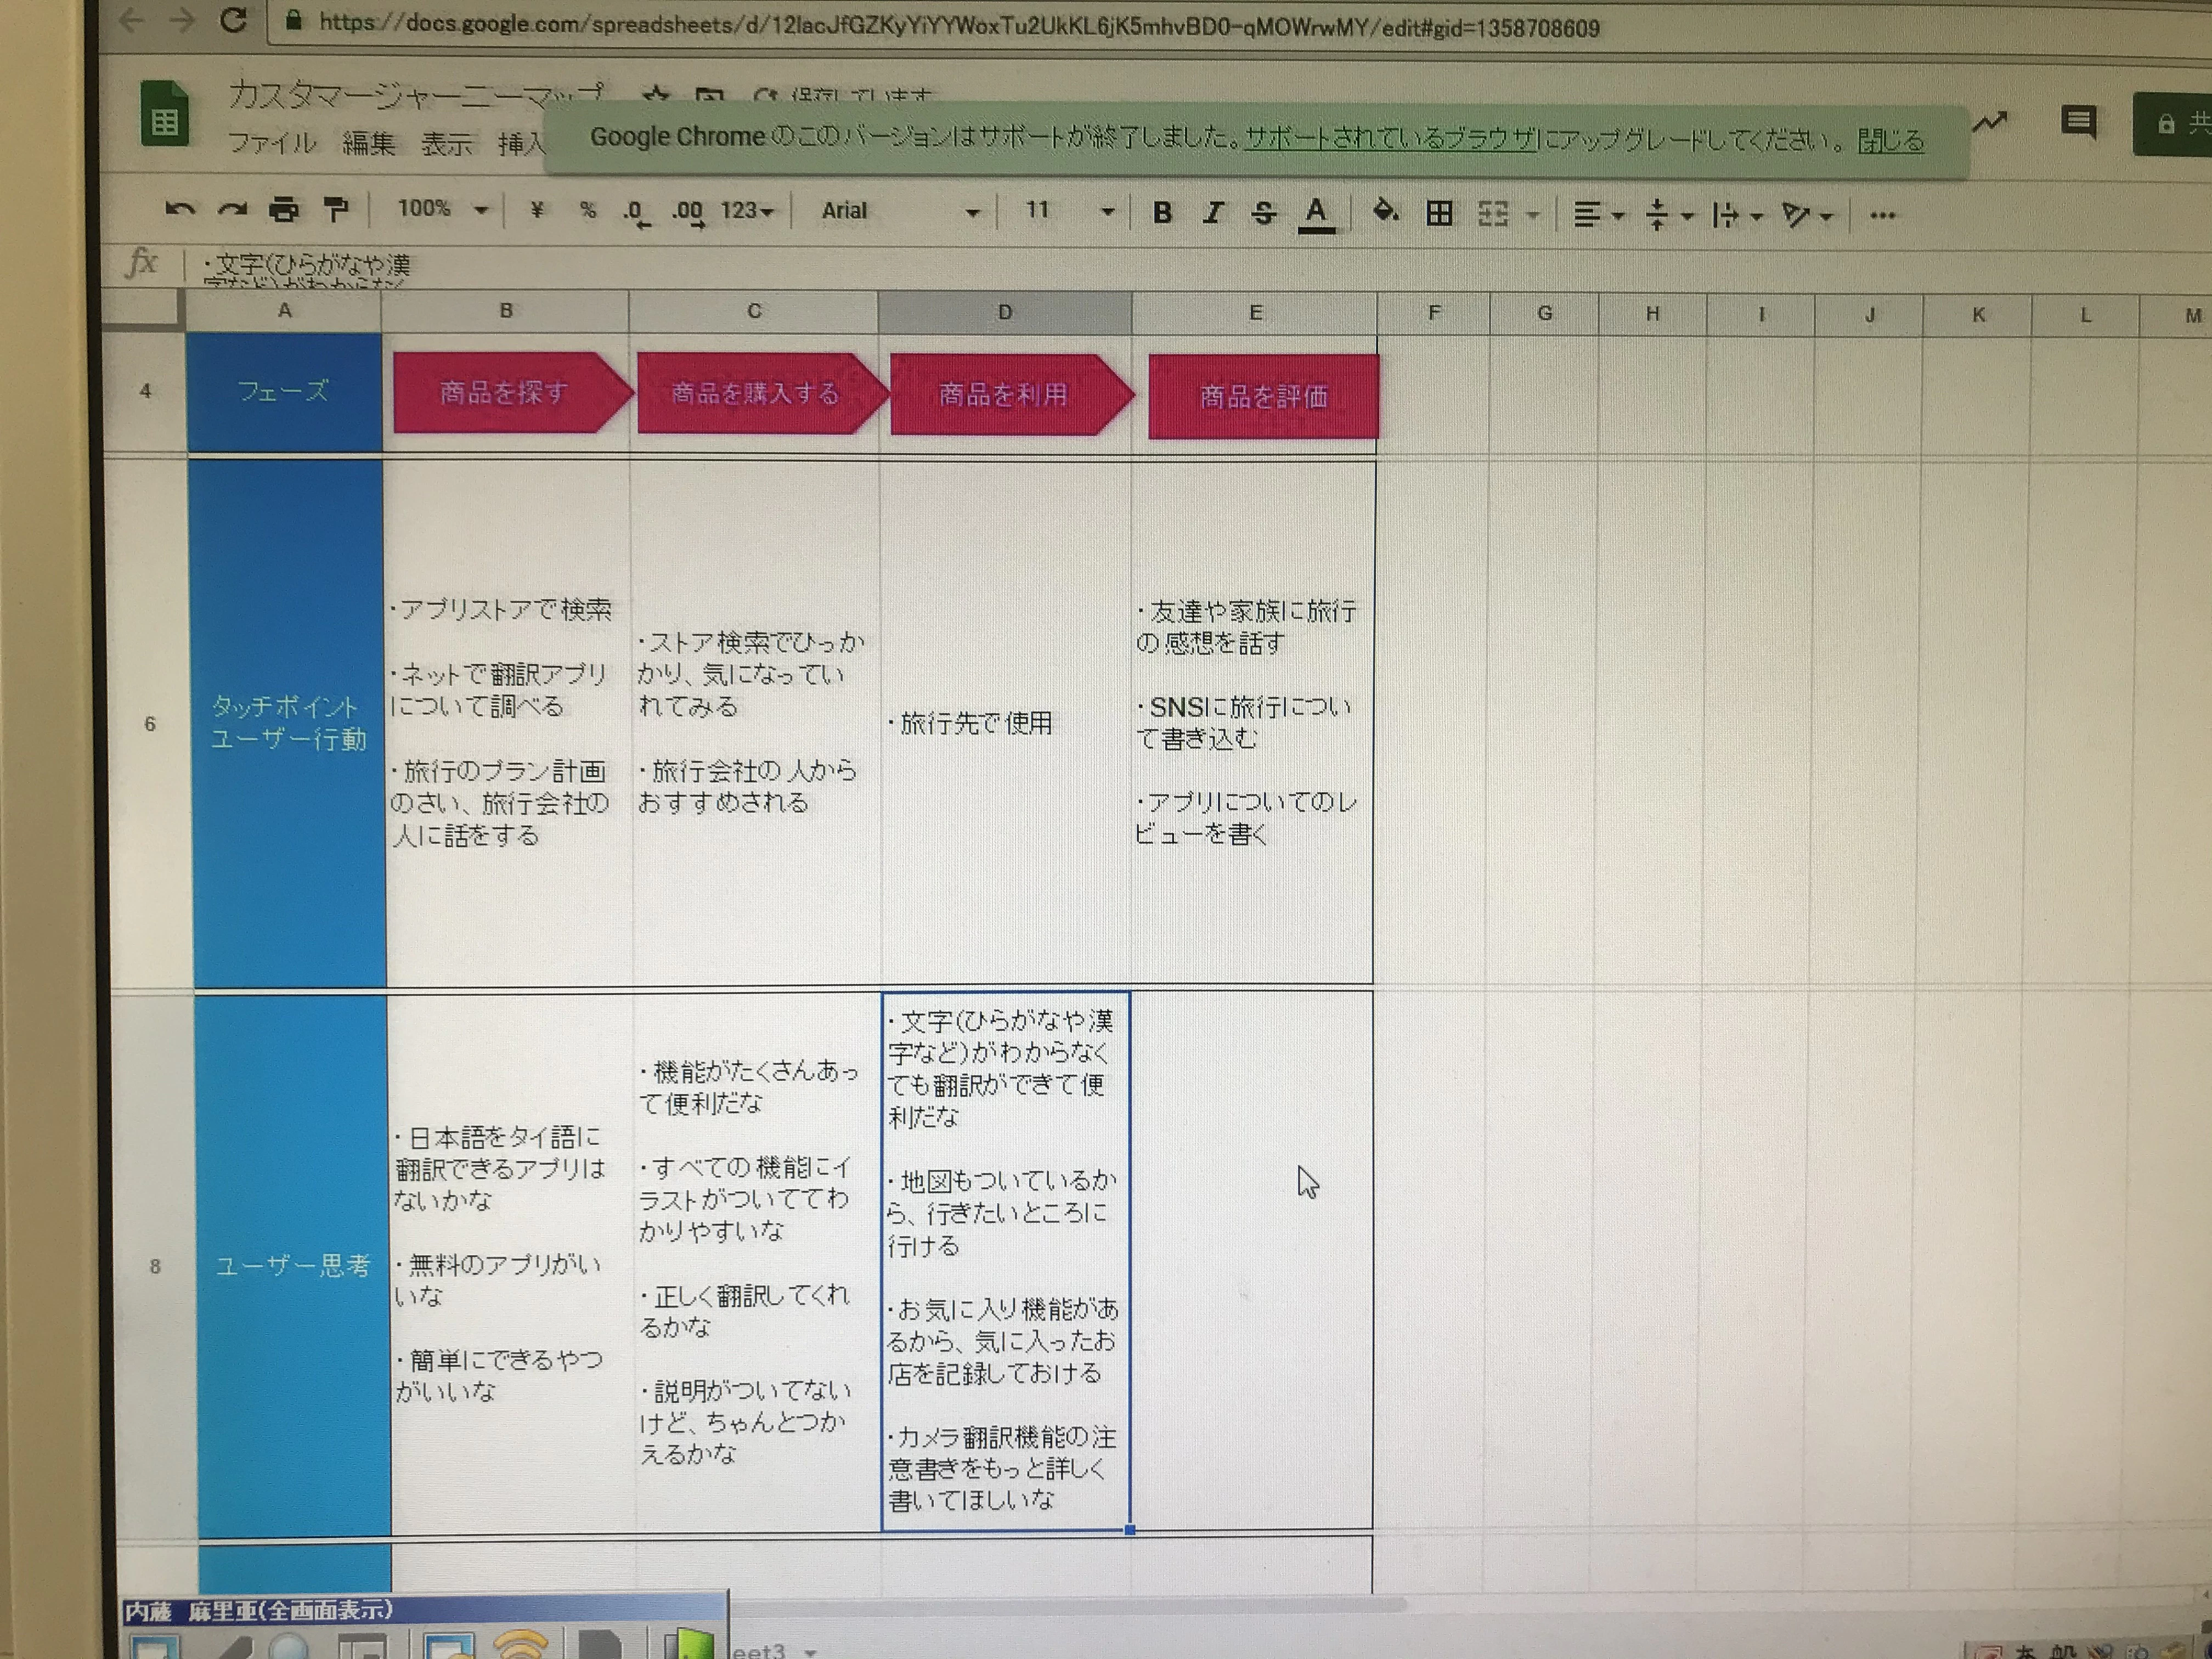Toggle italic formatting
Image resolution: width=2212 pixels, height=1659 pixels.
tap(1213, 212)
